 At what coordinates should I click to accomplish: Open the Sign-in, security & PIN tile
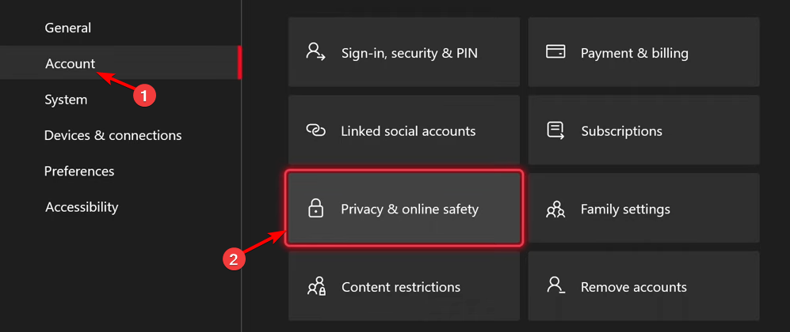pyautogui.click(x=403, y=52)
